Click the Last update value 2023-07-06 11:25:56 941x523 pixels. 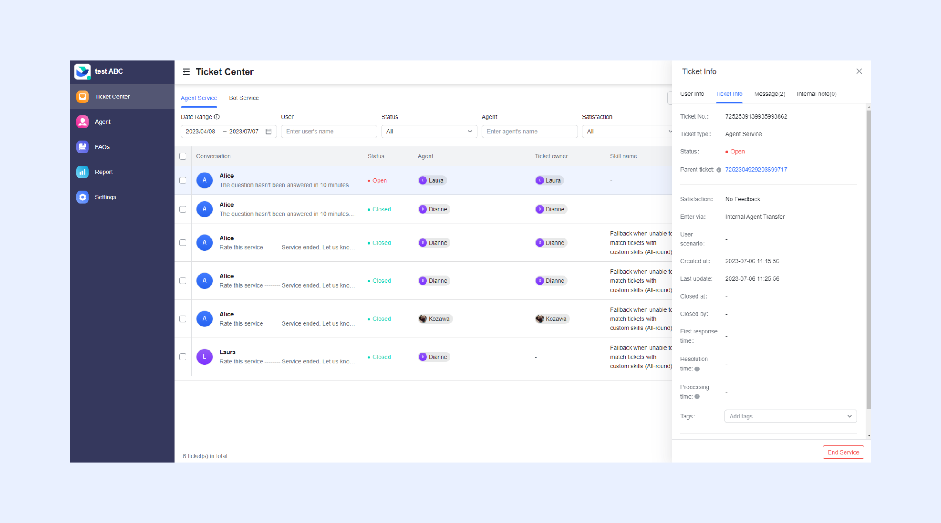pos(752,278)
